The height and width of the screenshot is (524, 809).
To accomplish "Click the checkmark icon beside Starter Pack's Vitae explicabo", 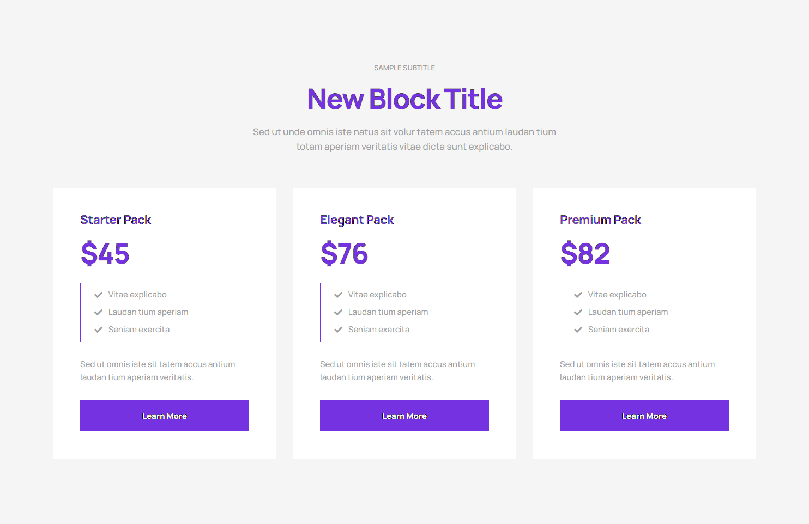I will (x=99, y=295).
